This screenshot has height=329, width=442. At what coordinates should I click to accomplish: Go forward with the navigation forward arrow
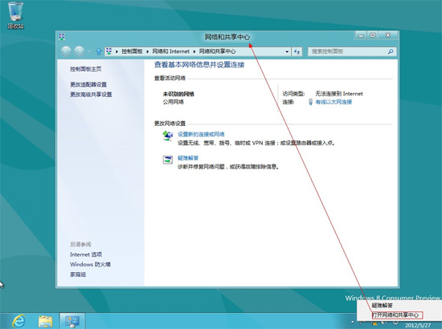[x=79, y=51]
